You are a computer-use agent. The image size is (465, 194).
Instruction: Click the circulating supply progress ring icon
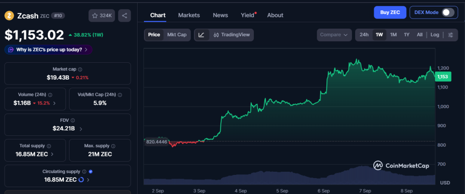[x=82, y=180]
